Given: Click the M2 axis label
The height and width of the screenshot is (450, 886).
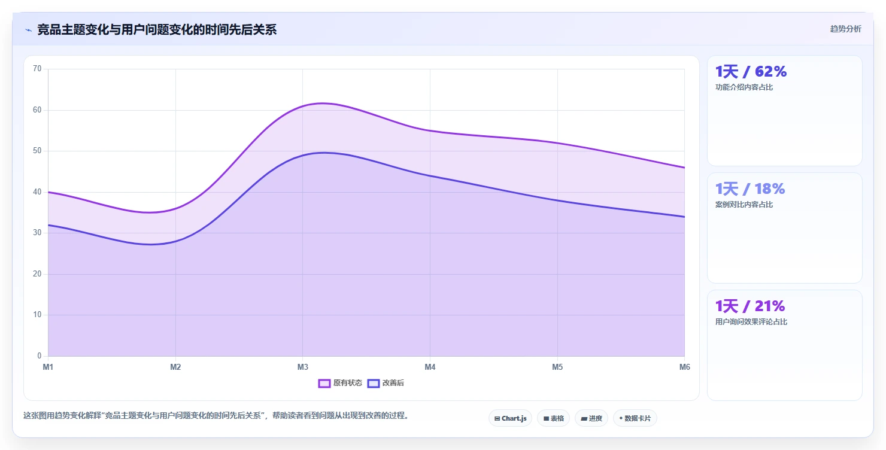Looking at the screenshot, I should (175, 367).
